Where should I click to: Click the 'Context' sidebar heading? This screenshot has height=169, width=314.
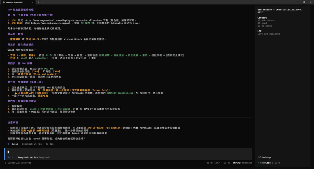[x=262, y=18]
